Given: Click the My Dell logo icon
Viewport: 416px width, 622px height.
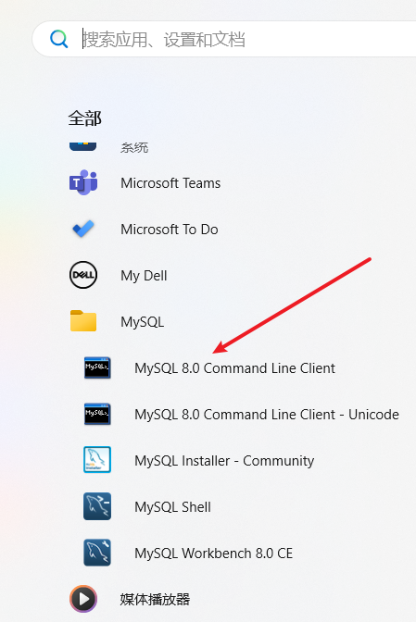Looking at the screenshot, I should click(x=83, y=275).
